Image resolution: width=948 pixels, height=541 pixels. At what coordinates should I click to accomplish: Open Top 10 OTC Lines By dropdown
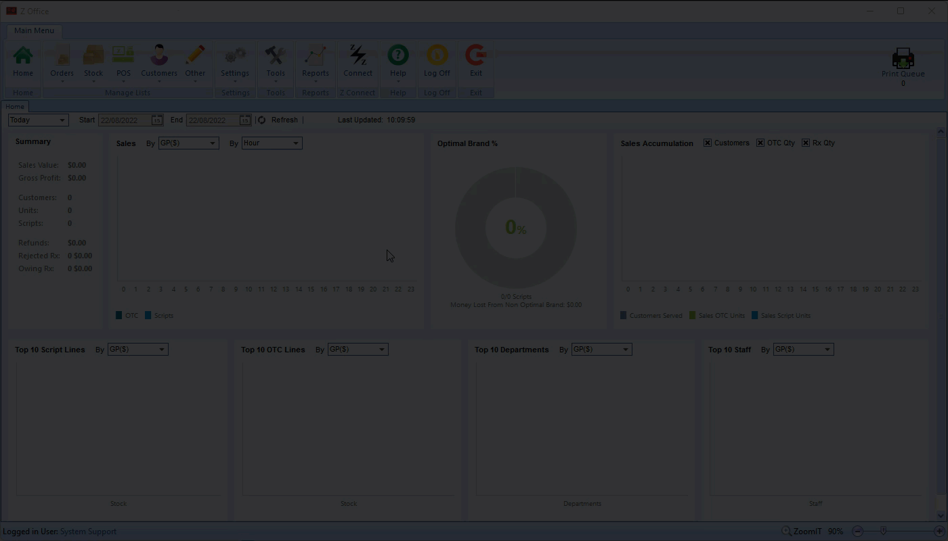click(358, 349)
